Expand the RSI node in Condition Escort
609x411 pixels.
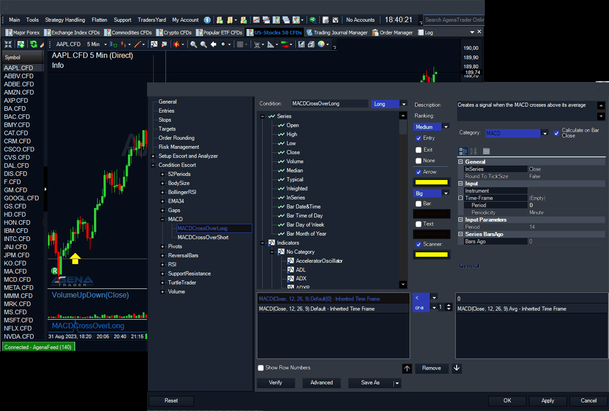162,264
